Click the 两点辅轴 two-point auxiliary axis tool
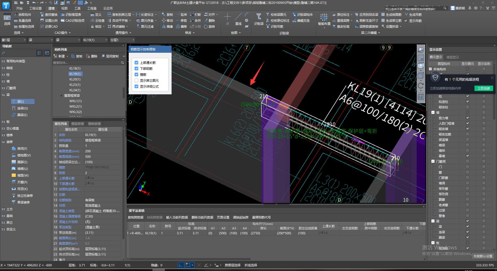The image size is (497, 271). click(x=116, y=27)
